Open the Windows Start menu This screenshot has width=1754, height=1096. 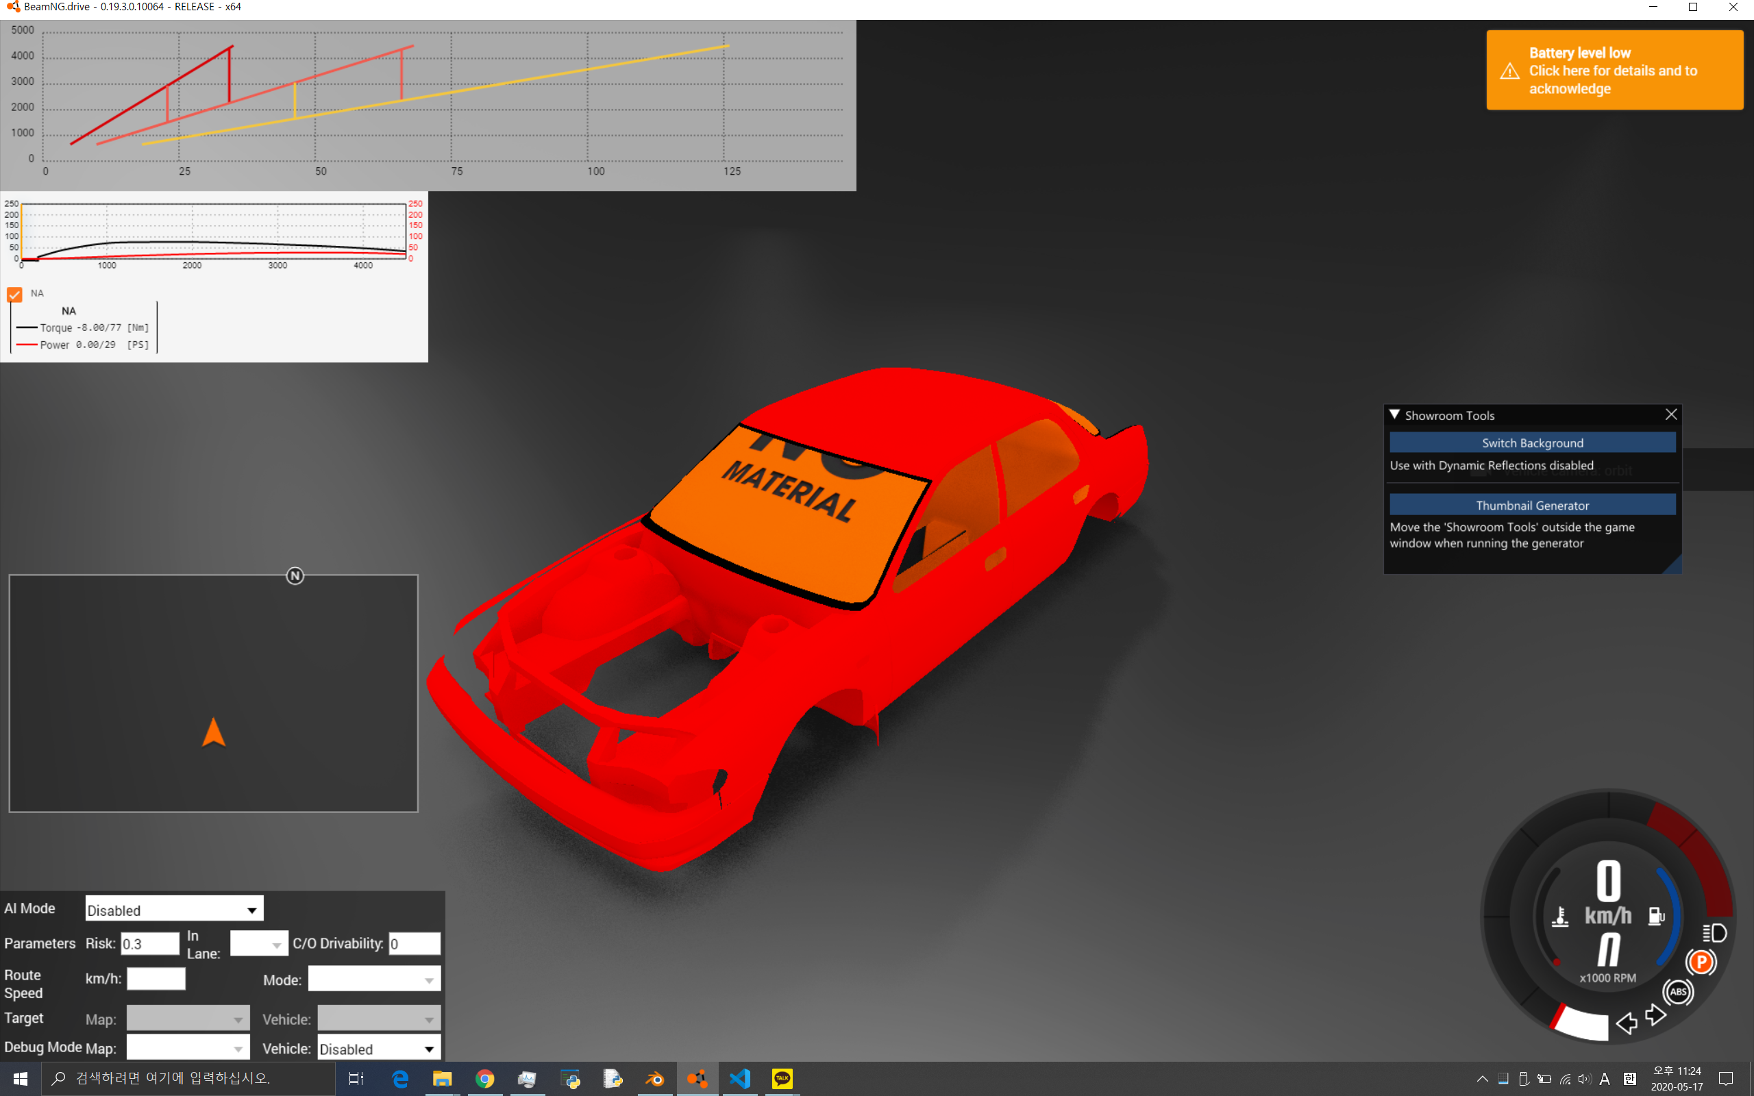(21, 1079)
